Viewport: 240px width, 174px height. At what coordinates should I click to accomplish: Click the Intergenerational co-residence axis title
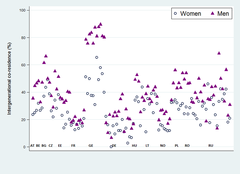(x=9, y=79)
